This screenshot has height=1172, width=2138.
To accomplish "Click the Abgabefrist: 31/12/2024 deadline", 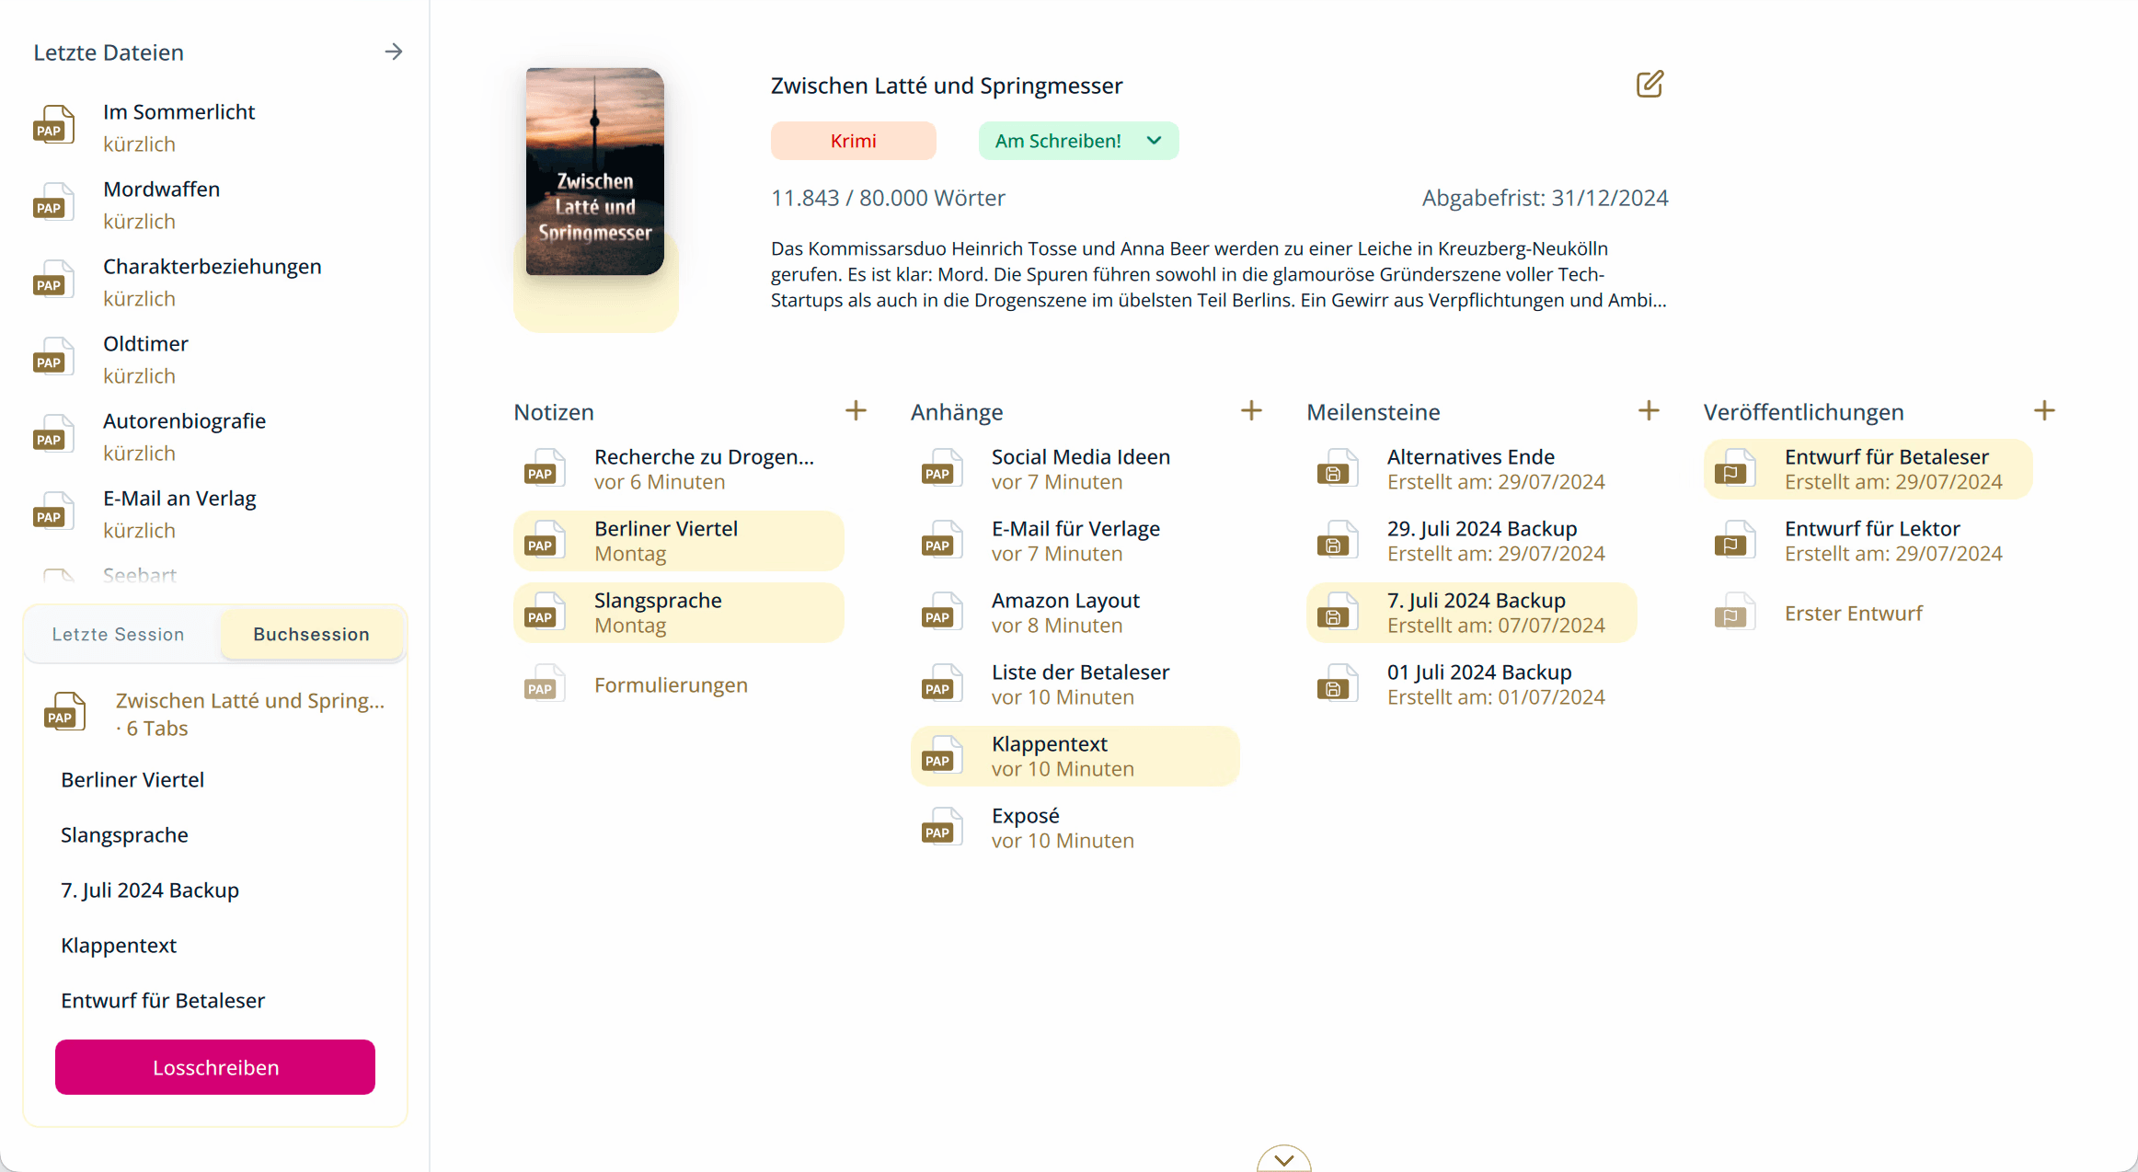I will (x=1545, y=198).
